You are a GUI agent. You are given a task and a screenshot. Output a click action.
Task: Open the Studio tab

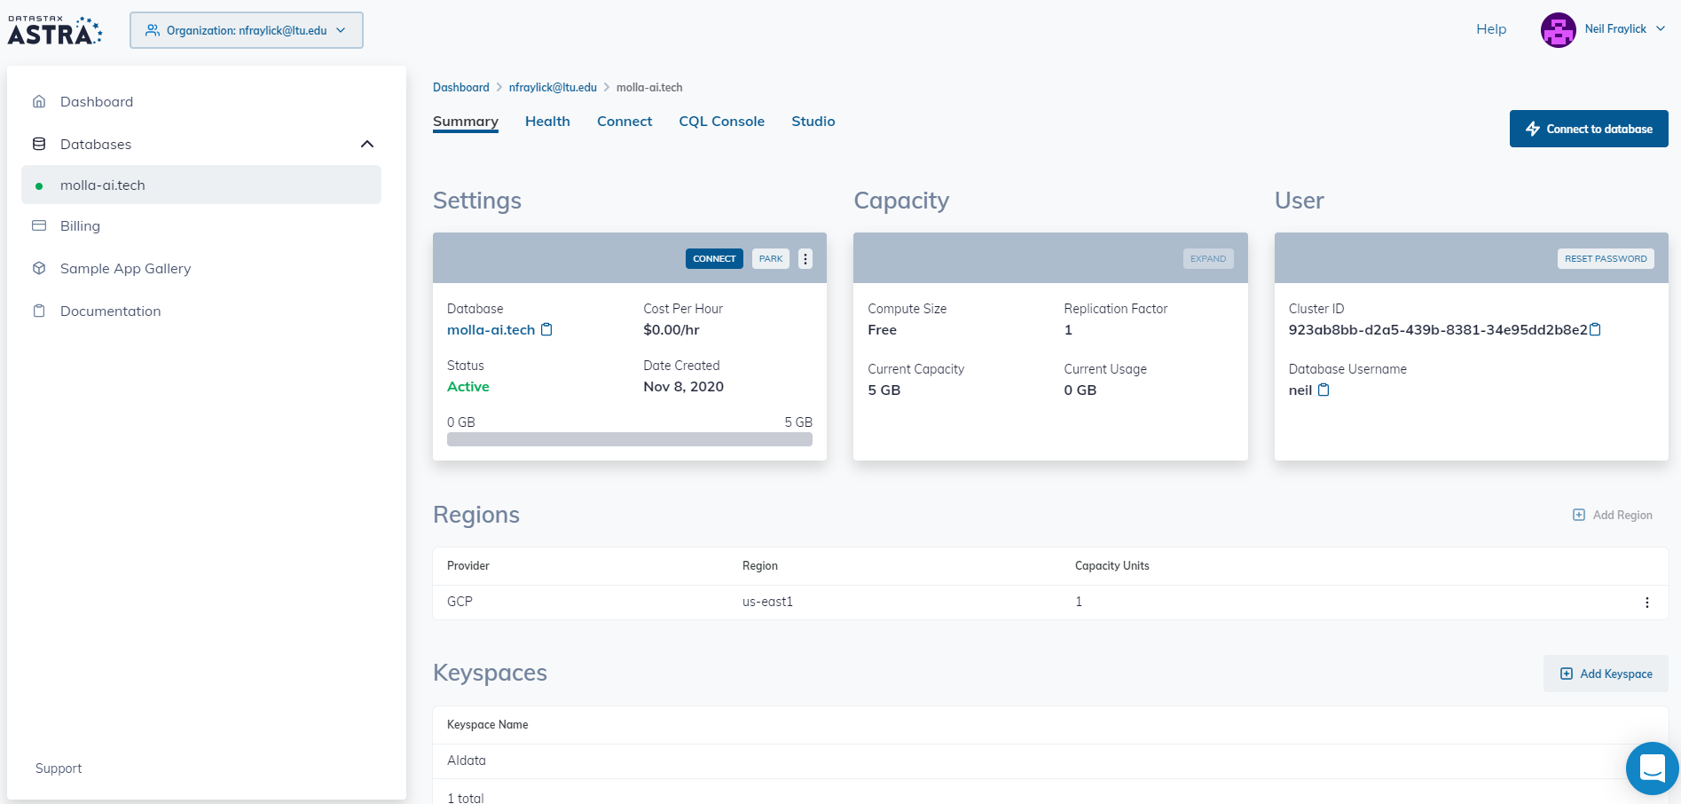coord(813,121)
